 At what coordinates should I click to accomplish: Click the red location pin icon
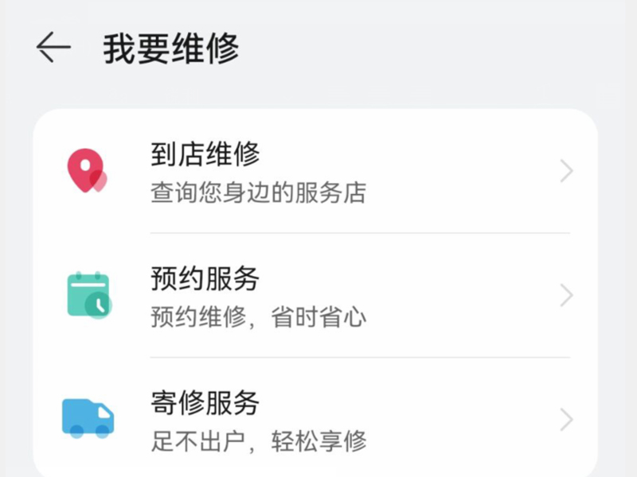(84, 169)
